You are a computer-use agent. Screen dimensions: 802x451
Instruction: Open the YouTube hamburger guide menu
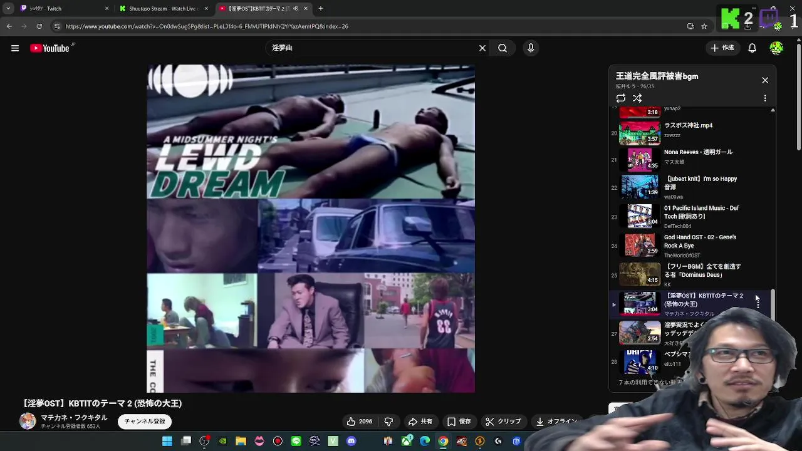tap(15, 48)
